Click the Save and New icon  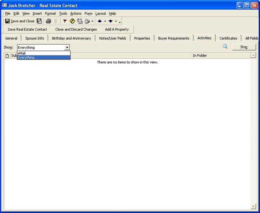click(x=39, y=21)
